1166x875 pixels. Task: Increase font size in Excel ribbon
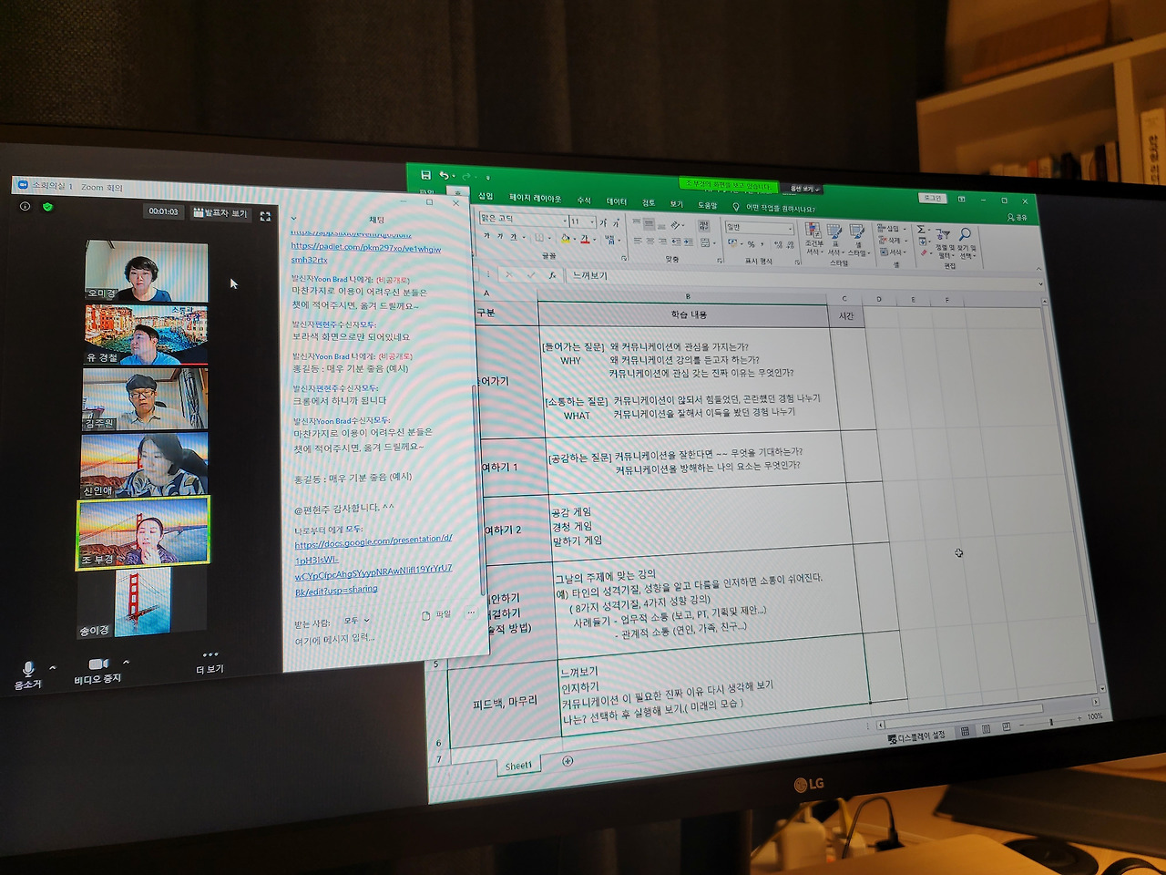603,222
